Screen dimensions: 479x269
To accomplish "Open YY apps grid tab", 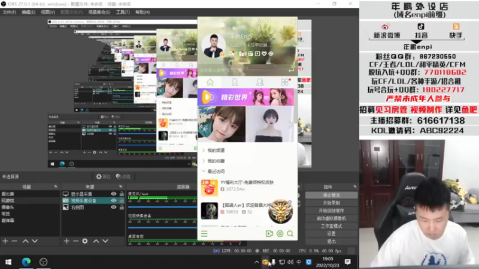I will (x=285, y=82).
